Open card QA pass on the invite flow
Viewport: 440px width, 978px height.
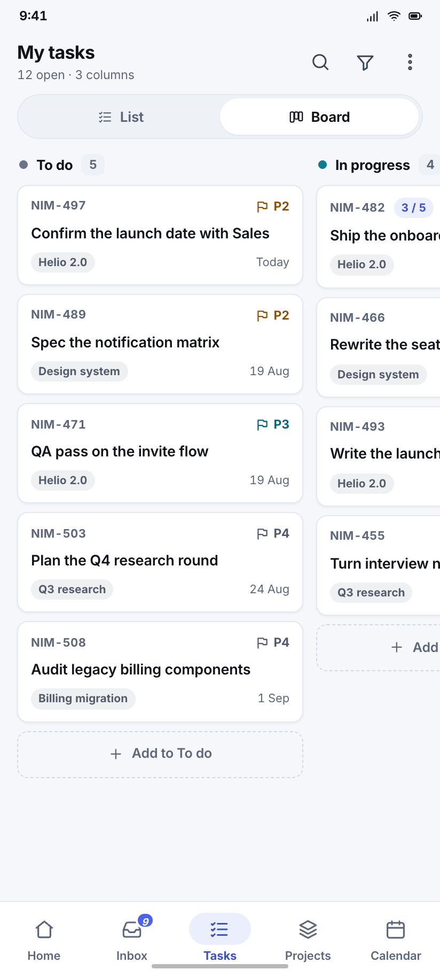(160, 453)
